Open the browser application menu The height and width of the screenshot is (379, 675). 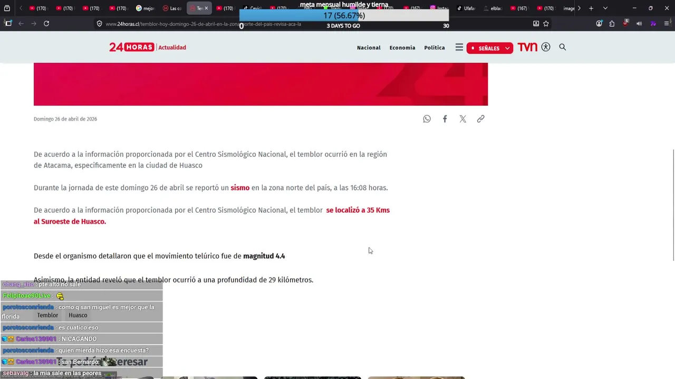point(667,24)
